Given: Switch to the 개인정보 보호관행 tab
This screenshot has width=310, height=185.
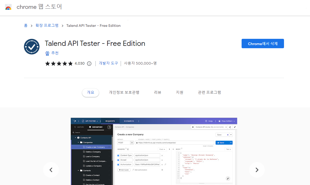Looking at the screenshot, I should click(x=124, y=92).
